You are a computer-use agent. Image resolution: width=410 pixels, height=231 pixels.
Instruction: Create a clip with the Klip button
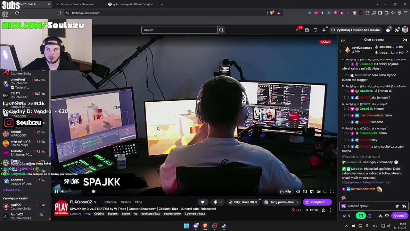[285, 192]
